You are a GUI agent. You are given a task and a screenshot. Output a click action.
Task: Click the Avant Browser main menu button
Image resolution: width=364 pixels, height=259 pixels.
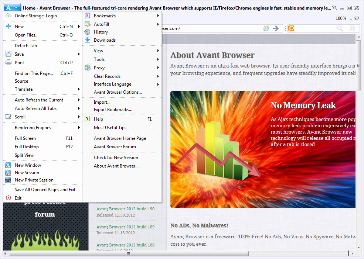(12, 7)
